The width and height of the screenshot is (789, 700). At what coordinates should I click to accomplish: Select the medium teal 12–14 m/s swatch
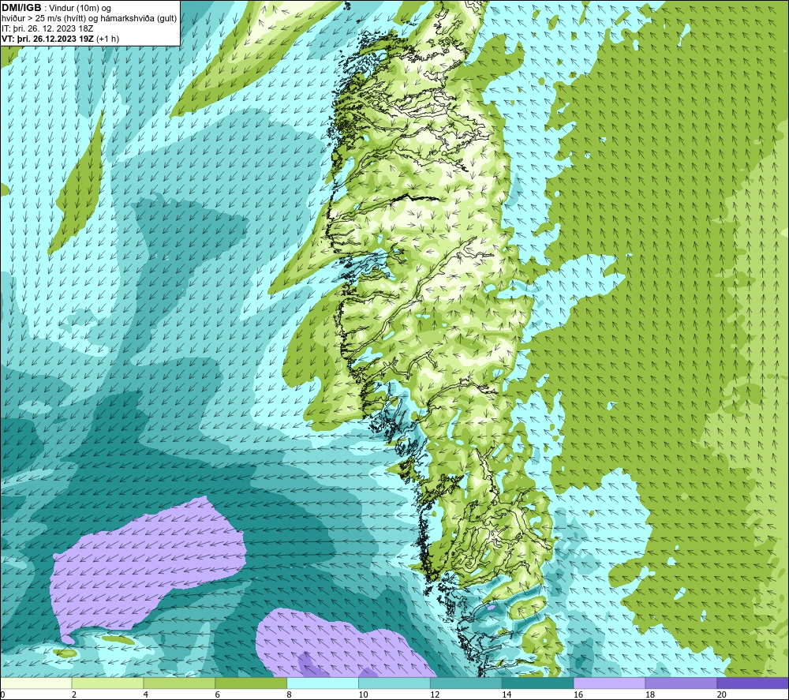(x=466, y=683)
